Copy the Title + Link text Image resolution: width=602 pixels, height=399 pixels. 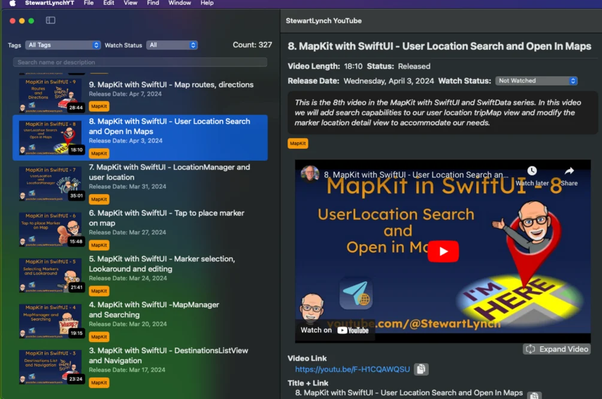pyautogui.click(x=533, y=395)
